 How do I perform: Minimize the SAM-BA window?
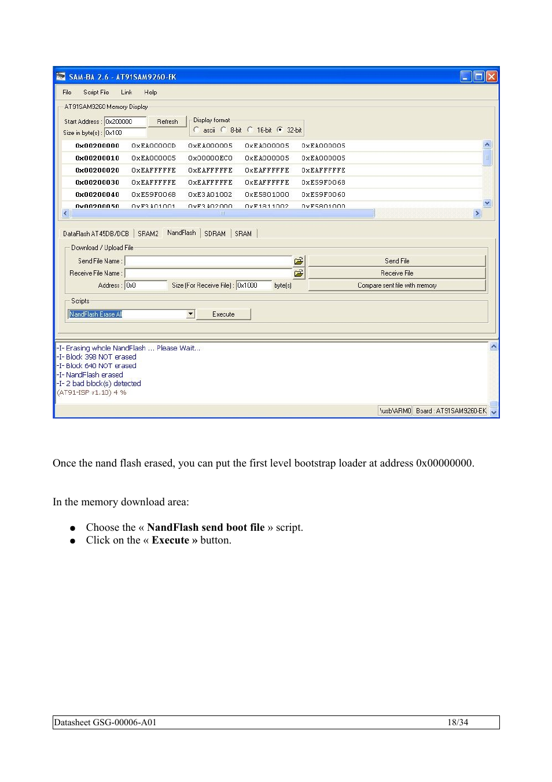click(x=466, y=76)
